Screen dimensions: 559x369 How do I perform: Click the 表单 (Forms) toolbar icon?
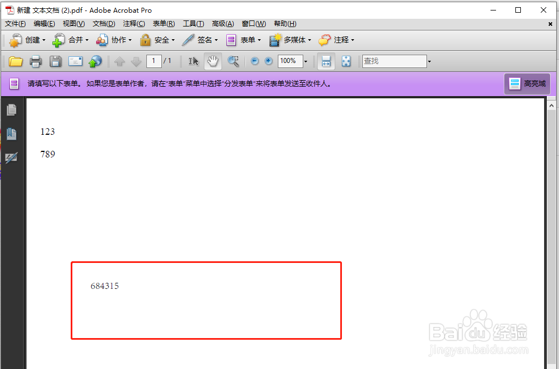click(x=231, y=40)
